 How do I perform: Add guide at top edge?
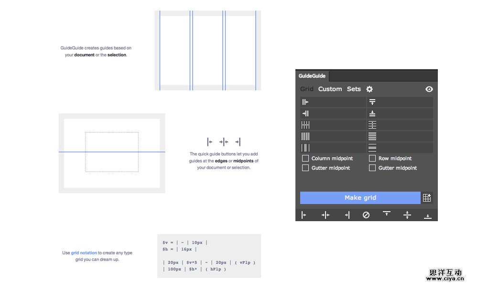tap(386, 214)
